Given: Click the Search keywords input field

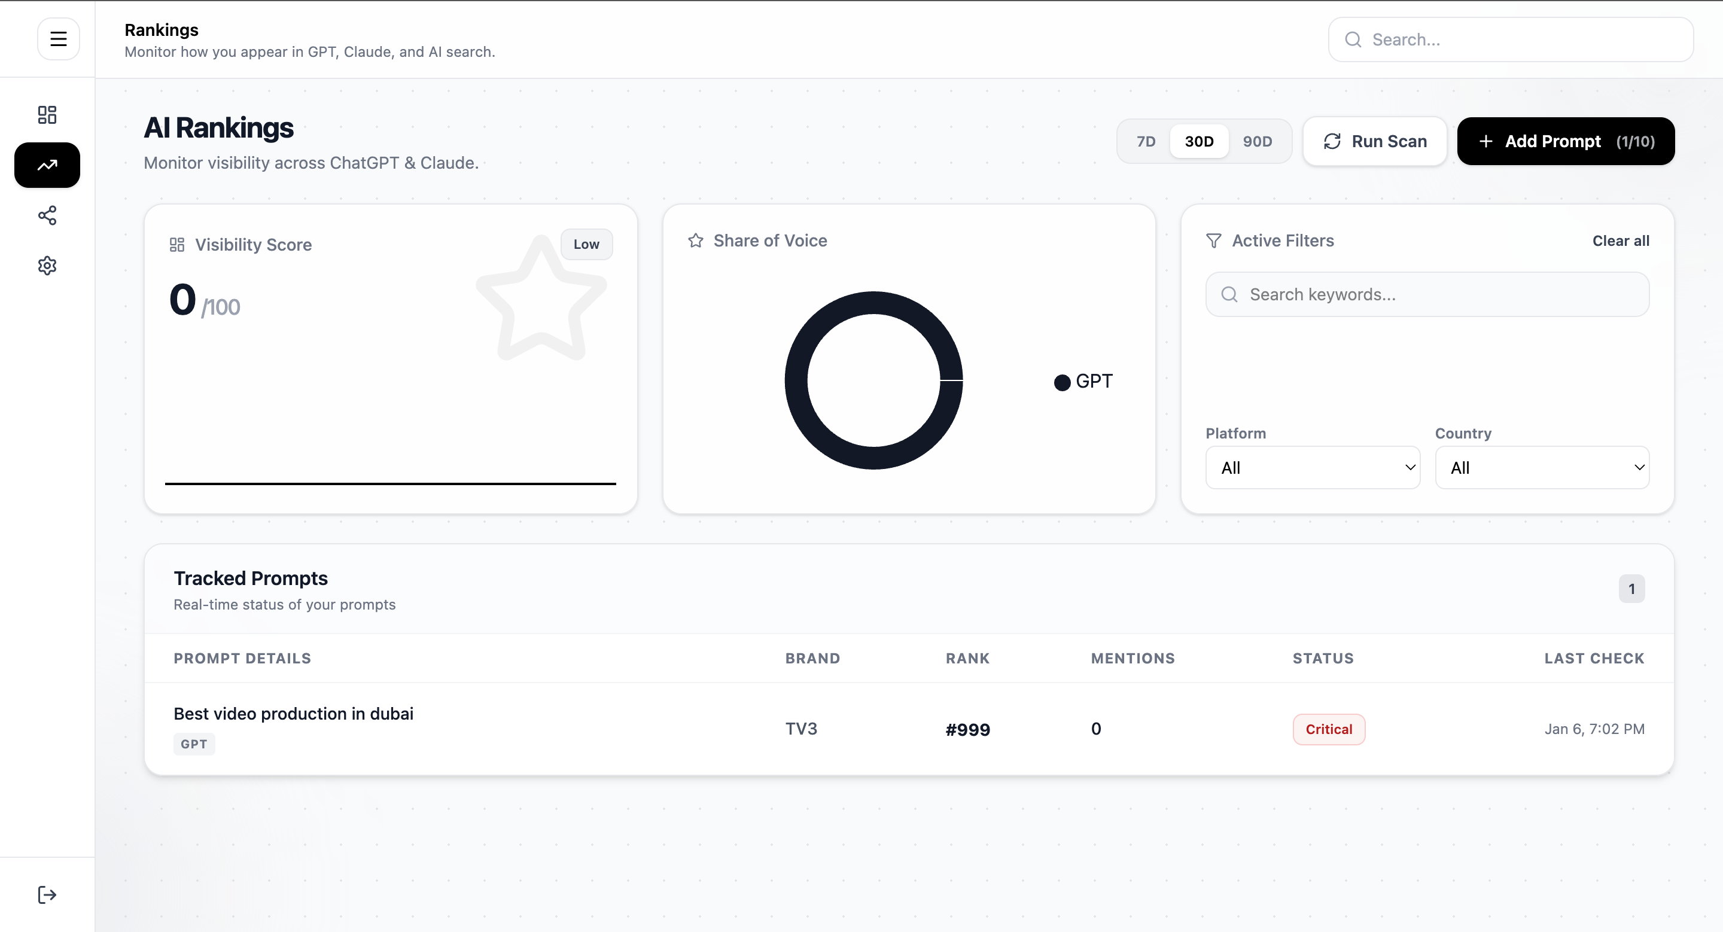Looking at the screenshot, I should click(1427, 294).
